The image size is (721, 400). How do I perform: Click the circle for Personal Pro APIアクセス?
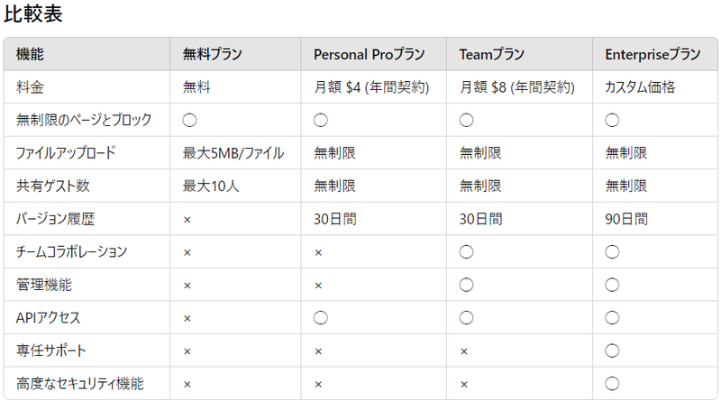pyautogui.click(x=321, y=318)
